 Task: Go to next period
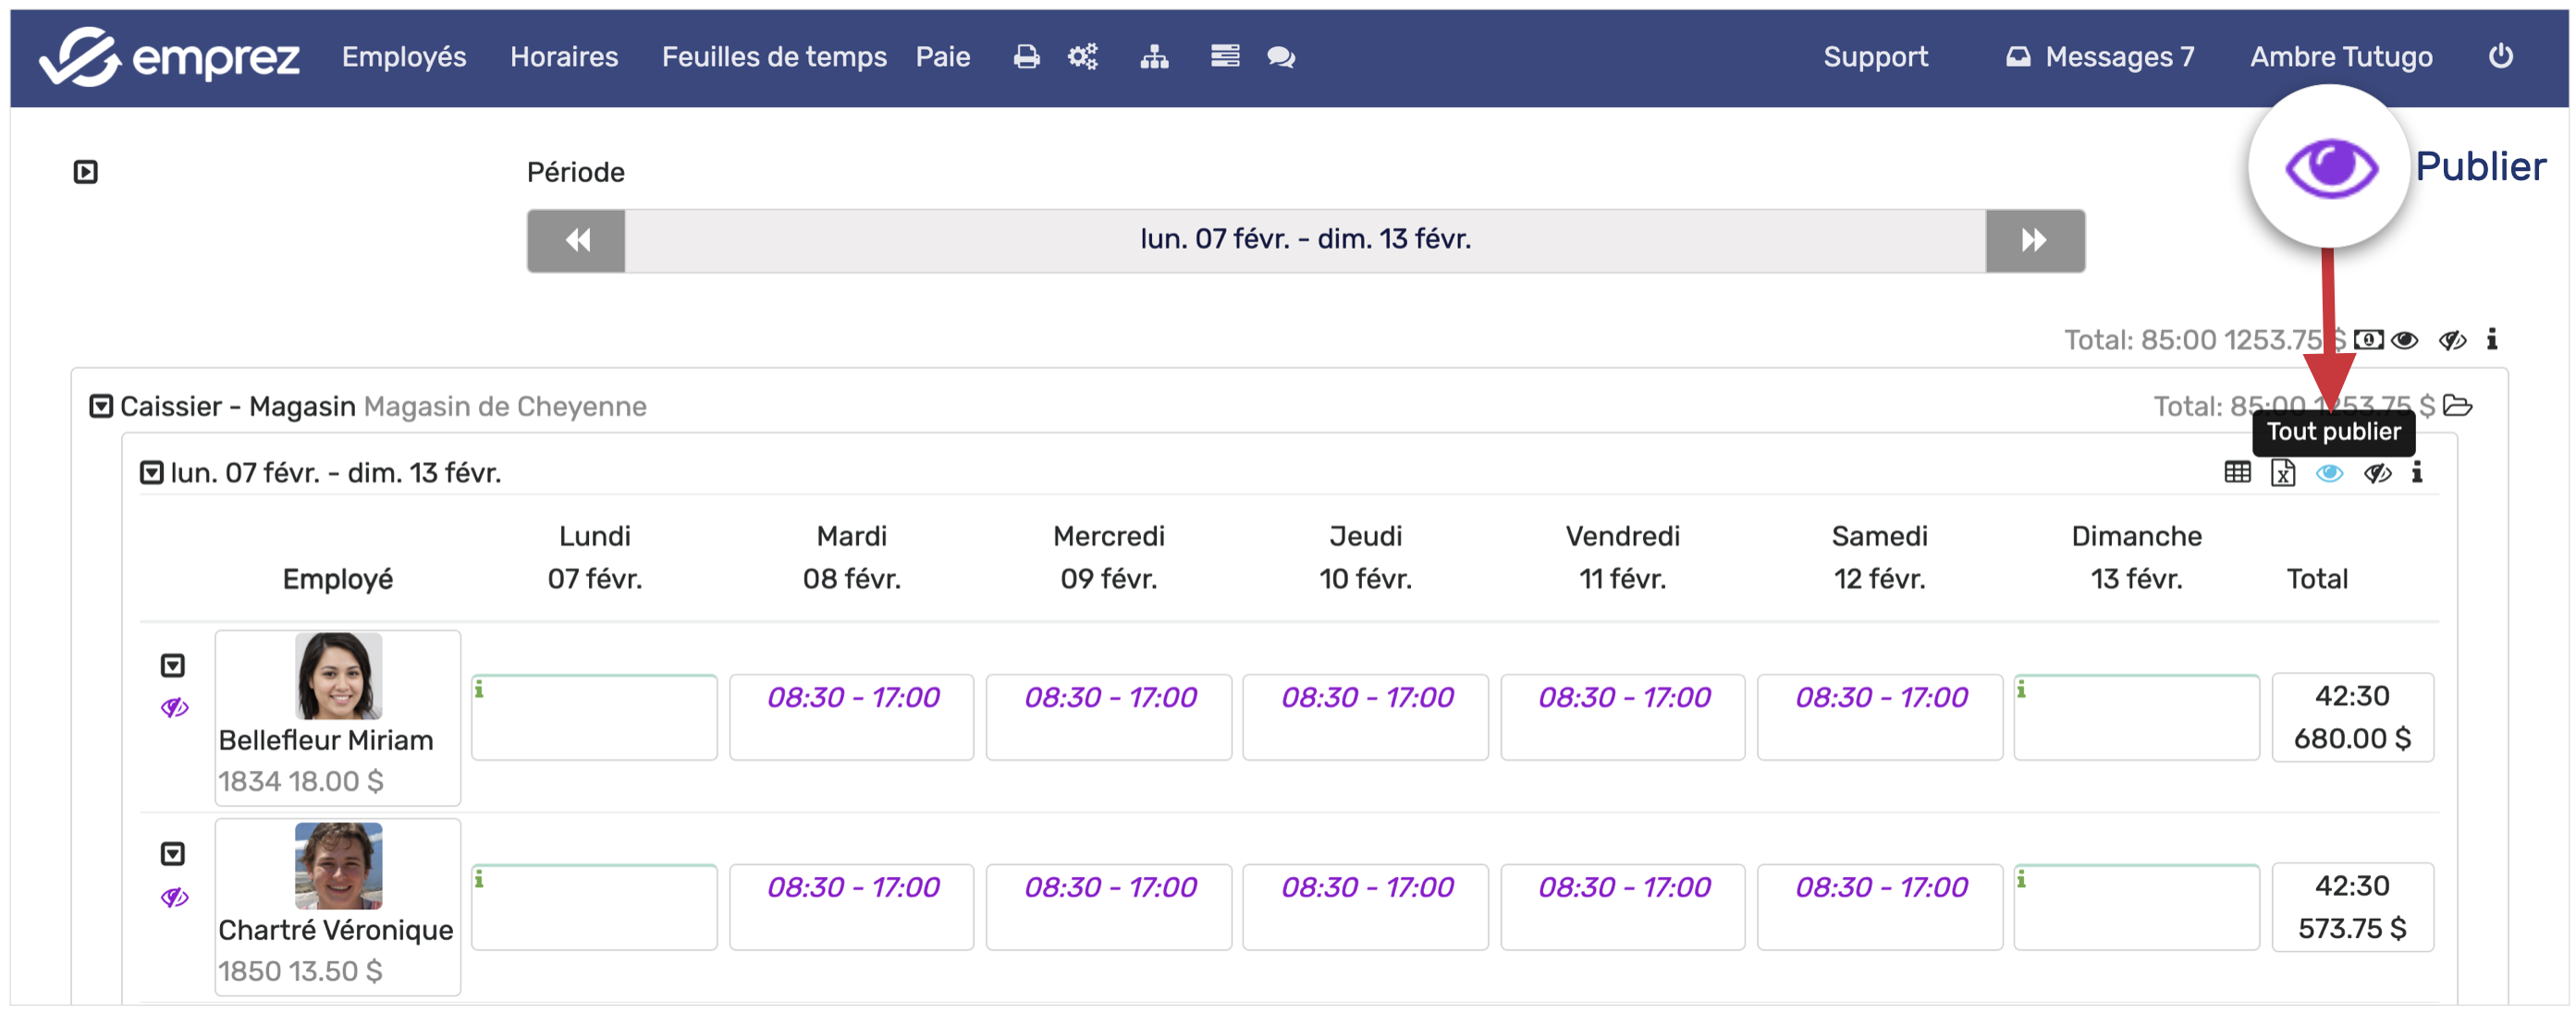[2034, 240]
